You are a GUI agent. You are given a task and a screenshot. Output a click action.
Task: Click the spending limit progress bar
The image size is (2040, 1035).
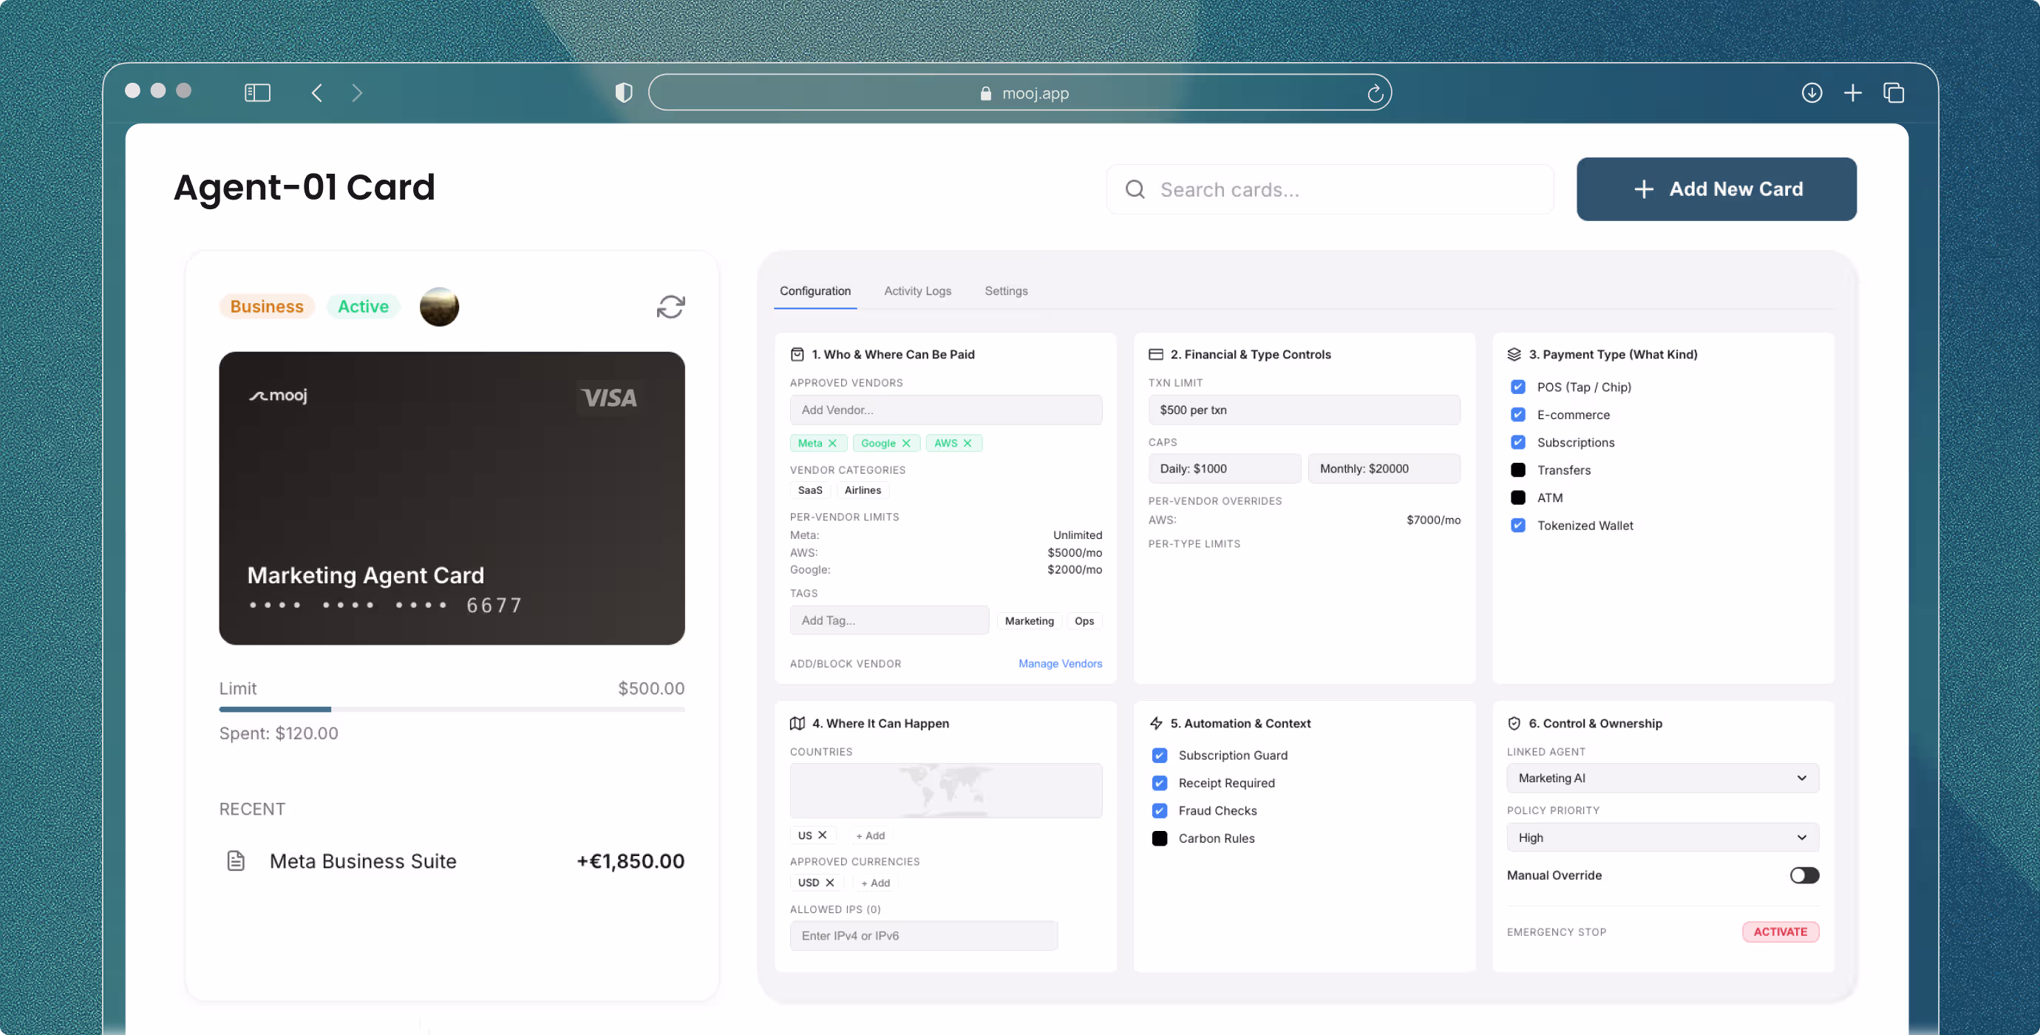pos(452,709)
